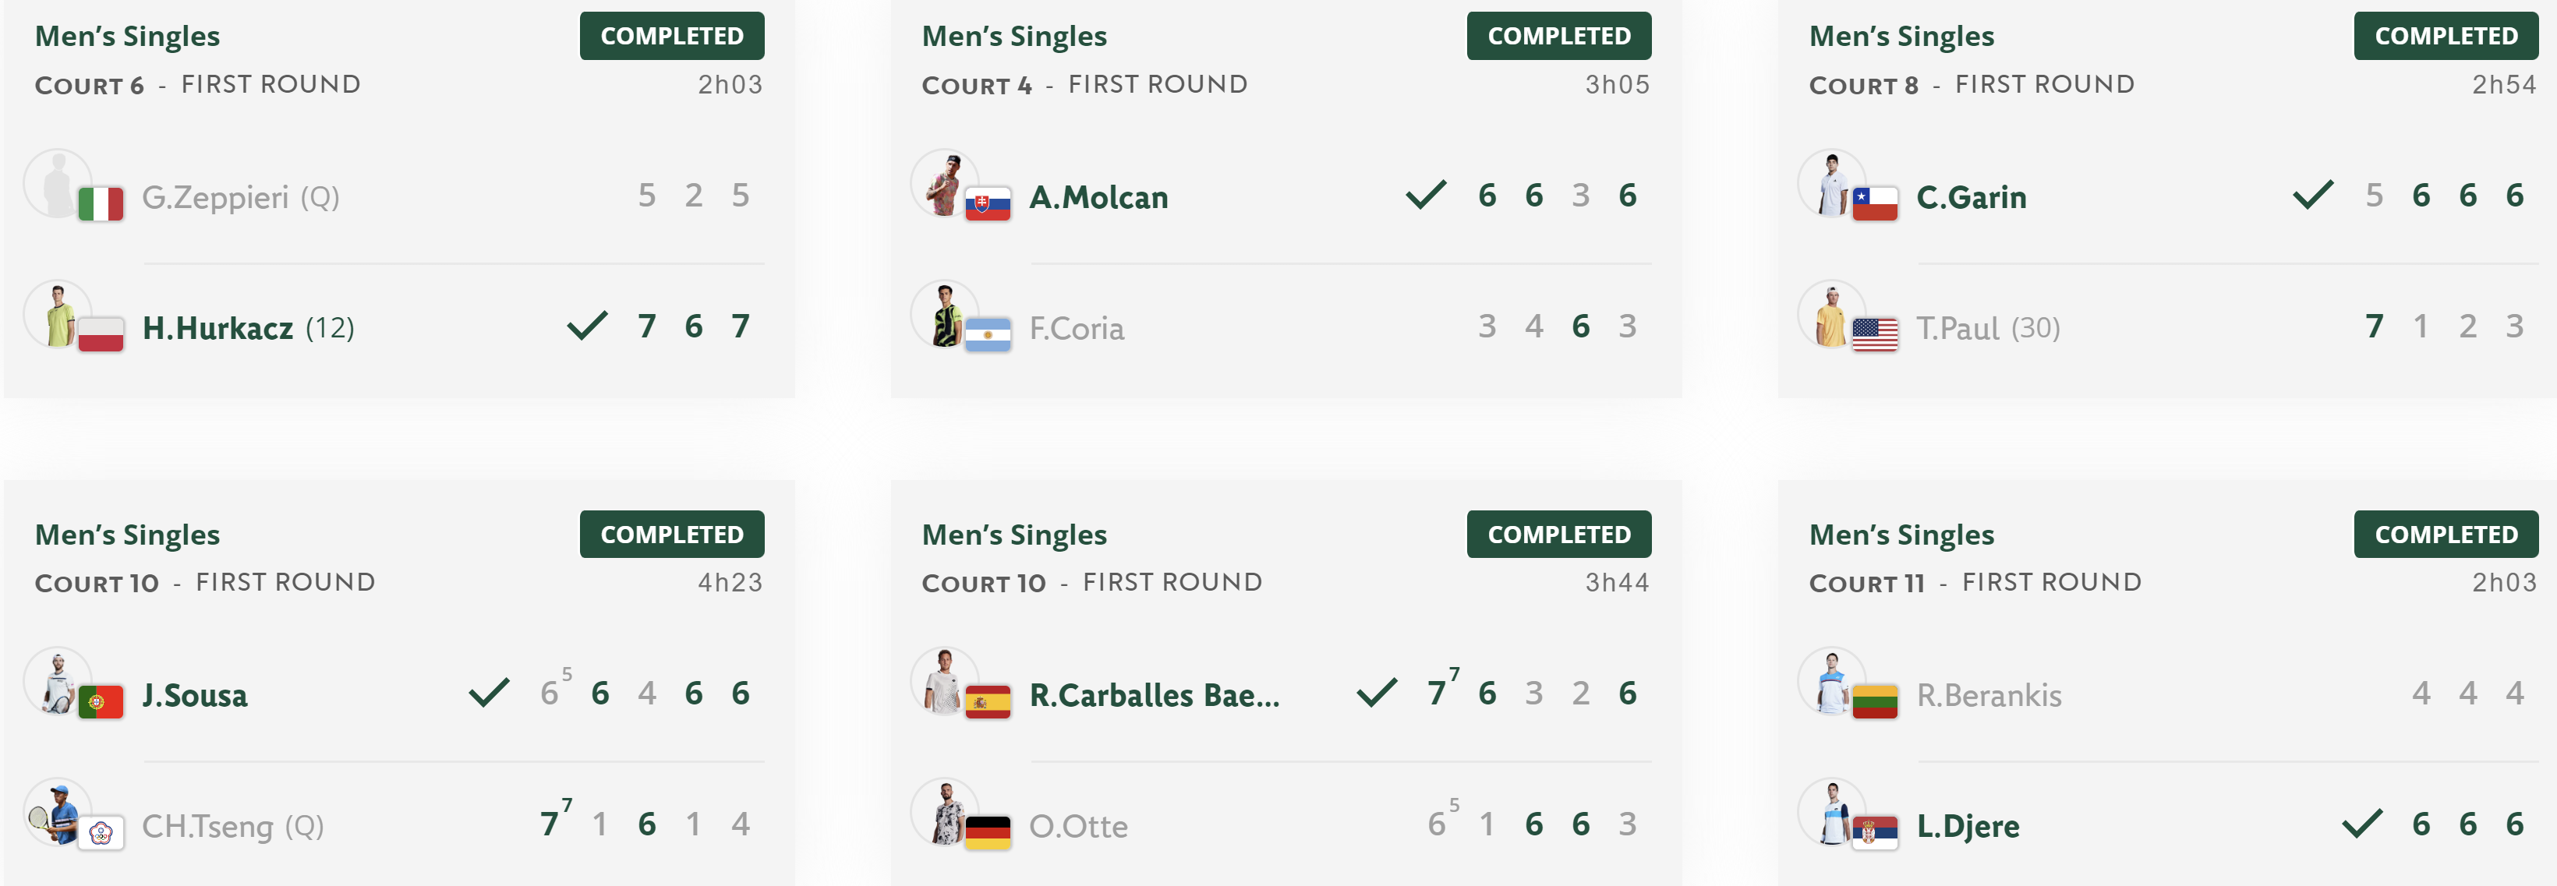Open R.Carballes Baena player name link
Viewport: 2557px width, 886px height.
pyautogui.click(x=1155, y=696)
